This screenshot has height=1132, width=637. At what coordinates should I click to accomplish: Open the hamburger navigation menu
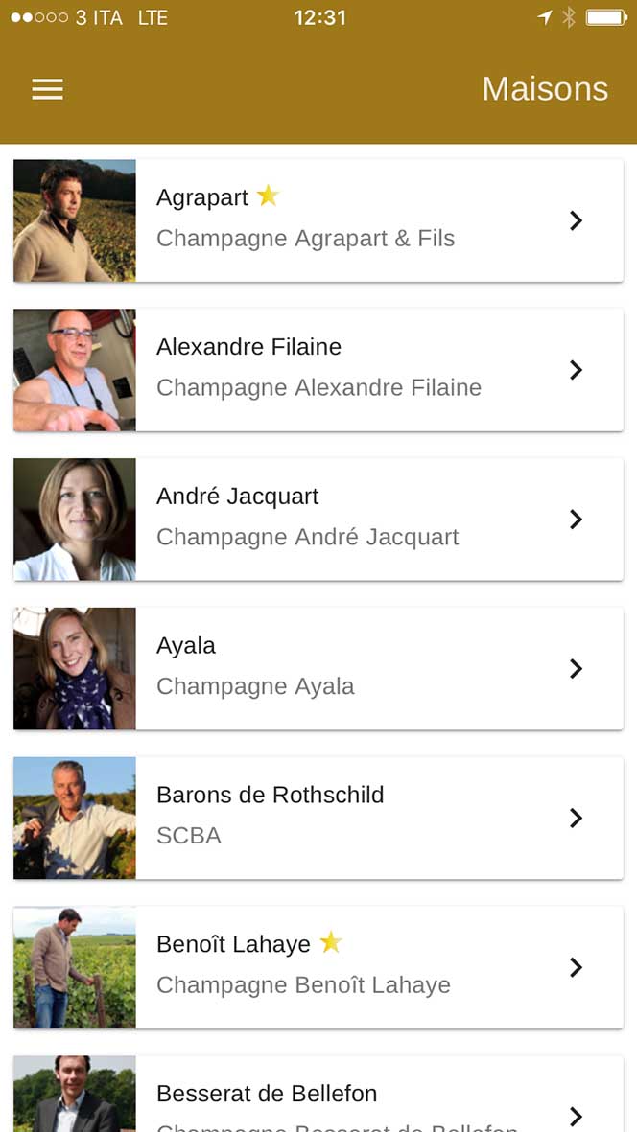[47, 89]
